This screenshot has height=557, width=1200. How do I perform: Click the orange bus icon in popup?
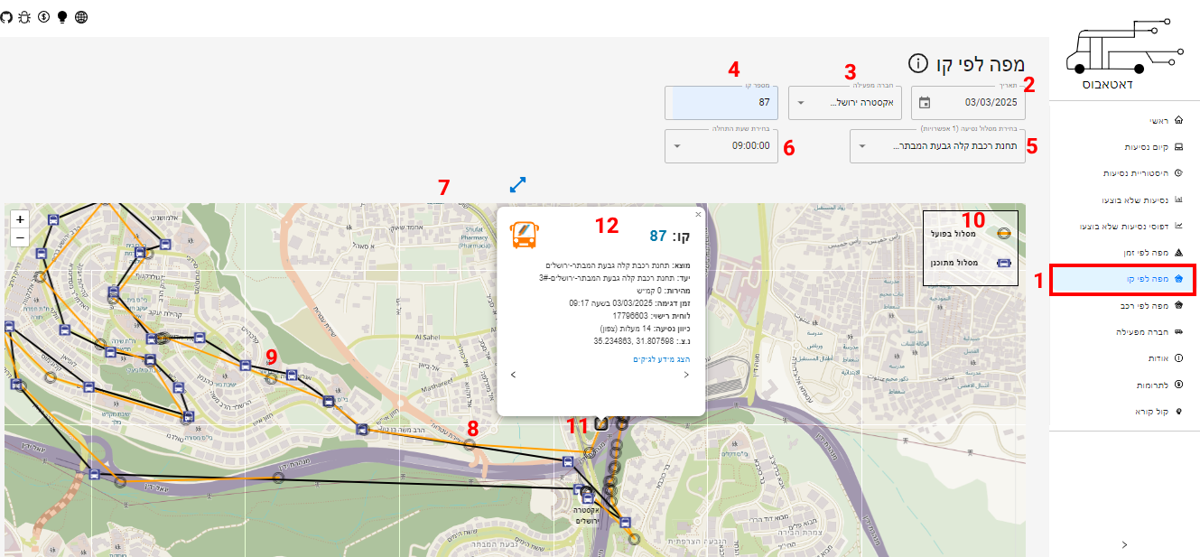[x=525, y=236]
